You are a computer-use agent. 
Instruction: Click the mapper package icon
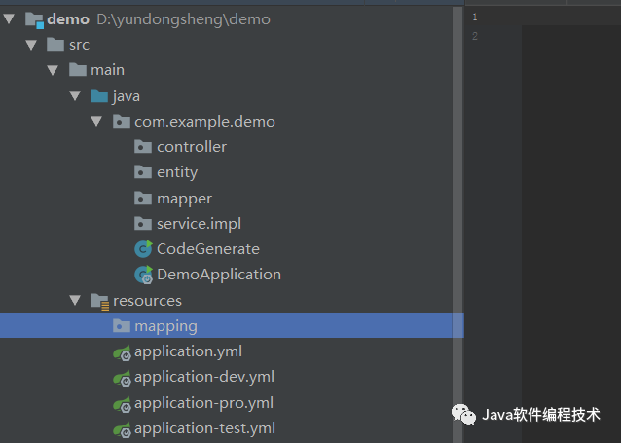pyautogui.click(x=143, y=198)
